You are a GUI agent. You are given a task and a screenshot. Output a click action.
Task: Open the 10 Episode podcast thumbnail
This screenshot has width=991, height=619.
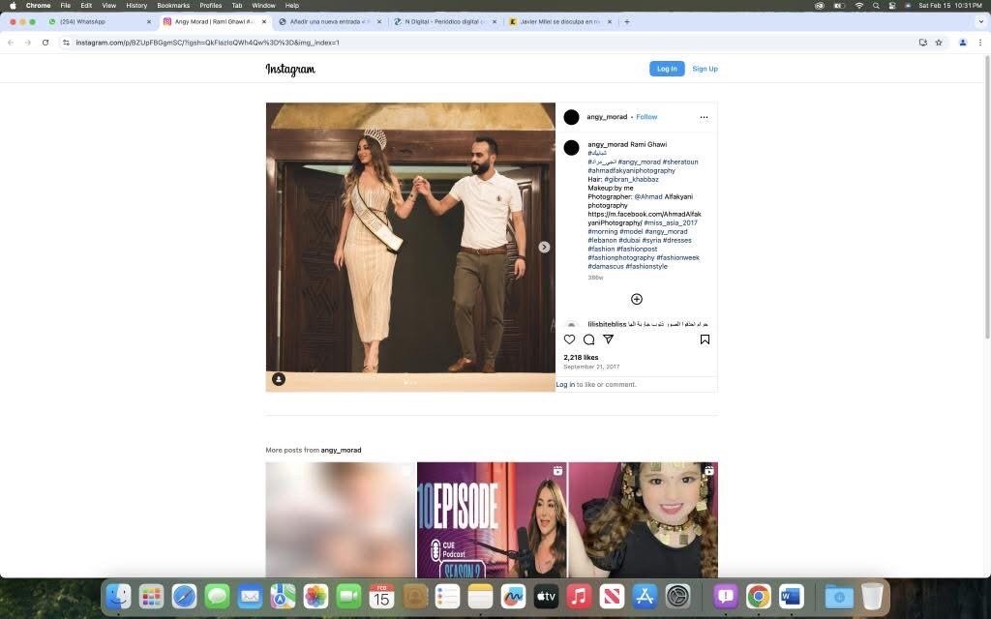pyautogui.click(x=492, y=519)
